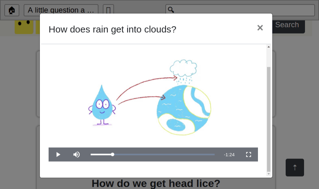This screenshot has height=189, width=319.
Task: Open the "A little question a ..." title tab
Action: pos(61,10)
